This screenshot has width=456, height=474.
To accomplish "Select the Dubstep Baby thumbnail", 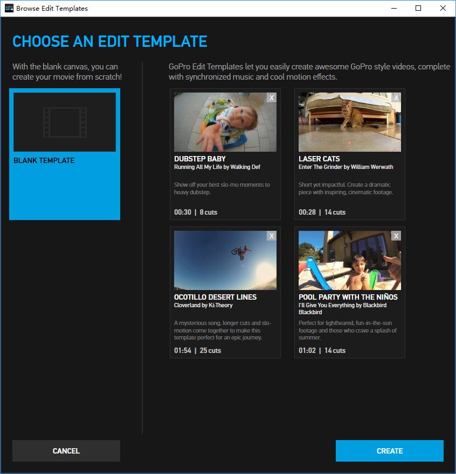I will tap(225, 122).
